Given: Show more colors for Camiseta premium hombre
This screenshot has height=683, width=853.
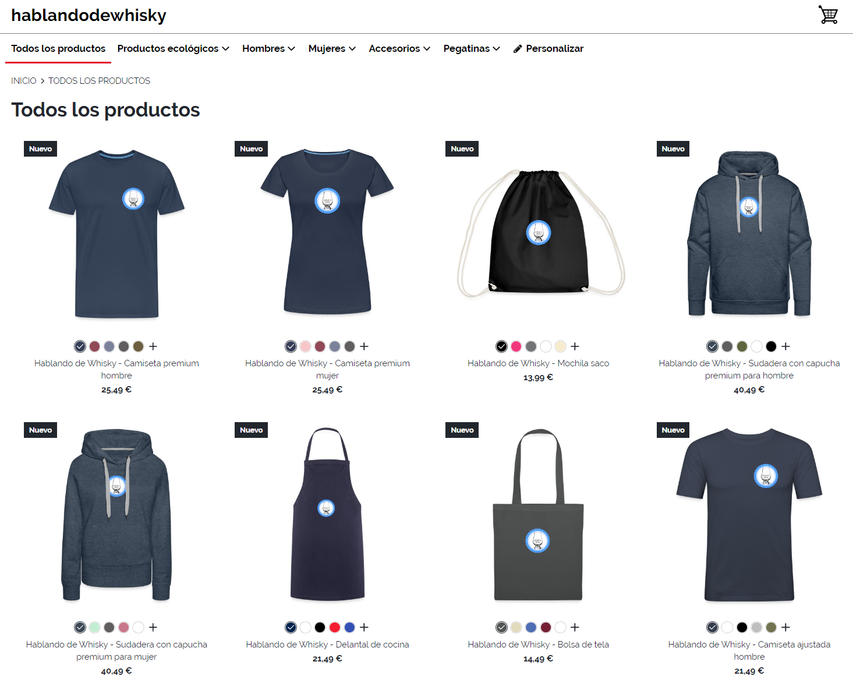Looking at the screenshot, I should pyautogui.click(x=153, y=346).
